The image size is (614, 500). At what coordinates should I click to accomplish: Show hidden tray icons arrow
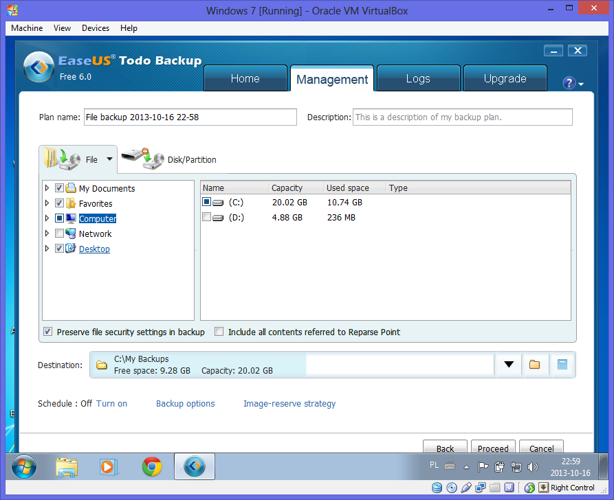466,467
